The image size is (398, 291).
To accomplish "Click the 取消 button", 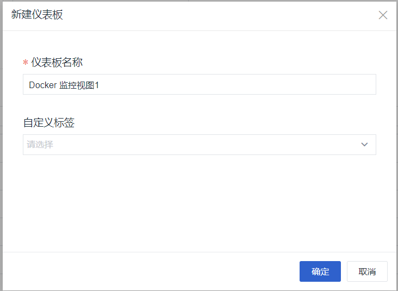I will 367,271.
